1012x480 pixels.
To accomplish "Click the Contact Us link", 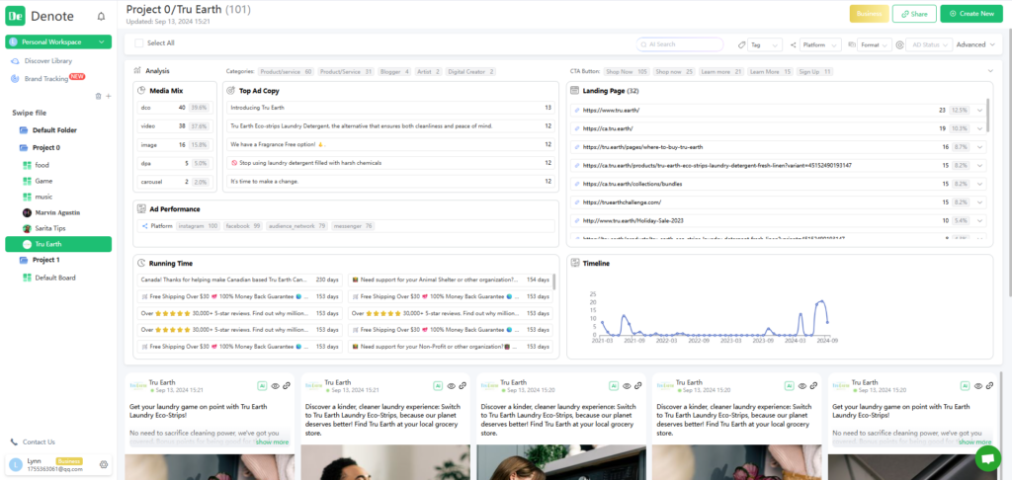I will tap(39, 441).
